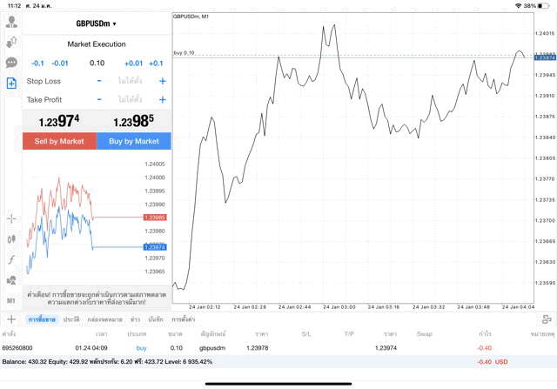Decrease volume by 0.1
This screenshot has width=557, height=389.
point(37,64)
